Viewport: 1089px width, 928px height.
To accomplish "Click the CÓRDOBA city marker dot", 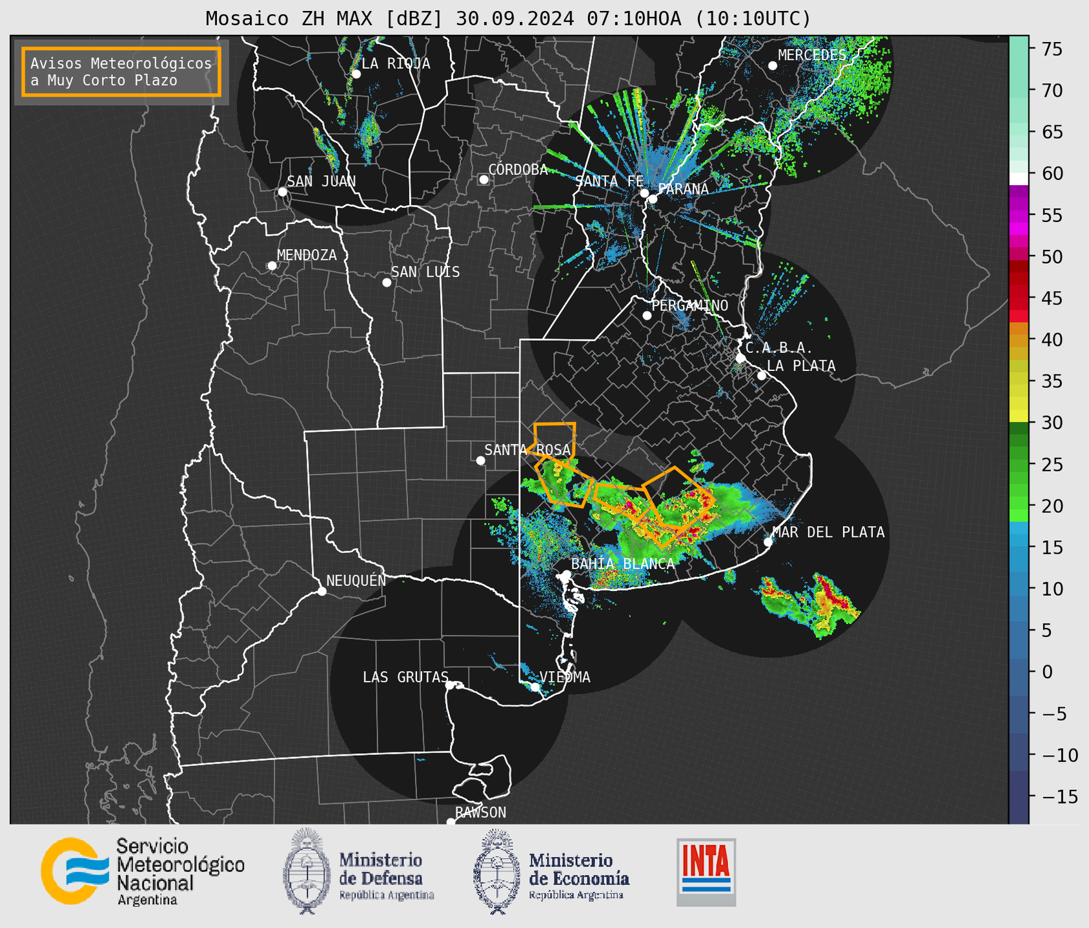I will click(483, 179).
